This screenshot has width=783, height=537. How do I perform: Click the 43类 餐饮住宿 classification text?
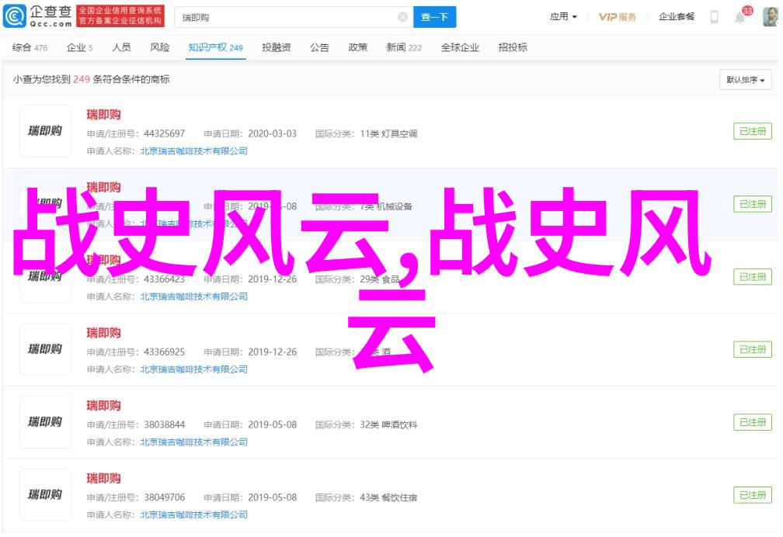tap(388, 497)
